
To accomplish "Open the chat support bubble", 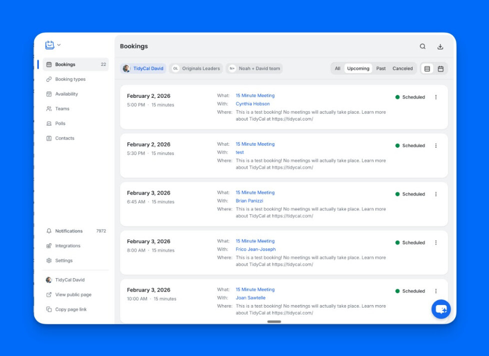I will pyautogui.click(x=441, y=309).
